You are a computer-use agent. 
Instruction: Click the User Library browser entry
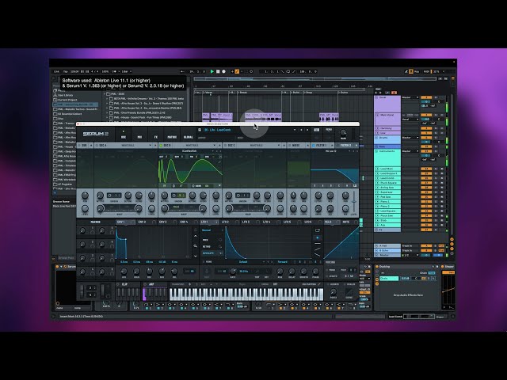pyautogui.click(x=65, y=95)
